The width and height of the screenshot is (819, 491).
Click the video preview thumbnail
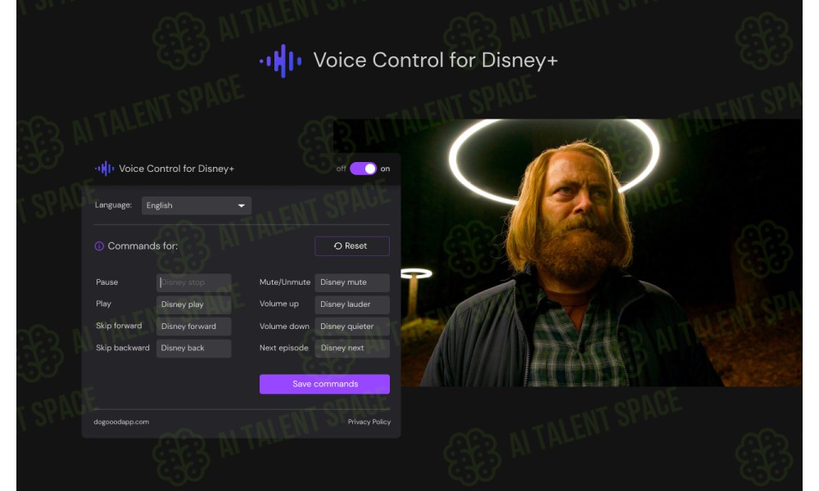click(x=568, y=253)
